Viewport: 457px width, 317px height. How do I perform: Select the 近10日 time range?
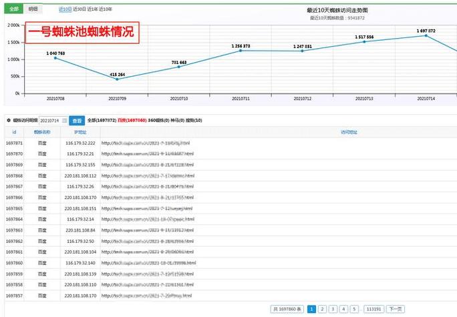65,10
